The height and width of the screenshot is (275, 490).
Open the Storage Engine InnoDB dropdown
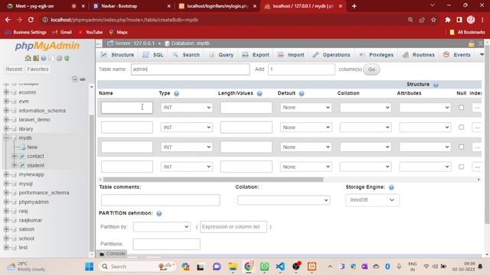(x=372, y=200)
